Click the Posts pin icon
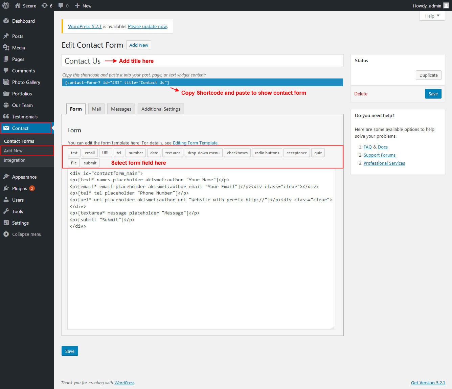Image resolution: width=452 pixels, height=389 pixels. (x=6, y=36)
